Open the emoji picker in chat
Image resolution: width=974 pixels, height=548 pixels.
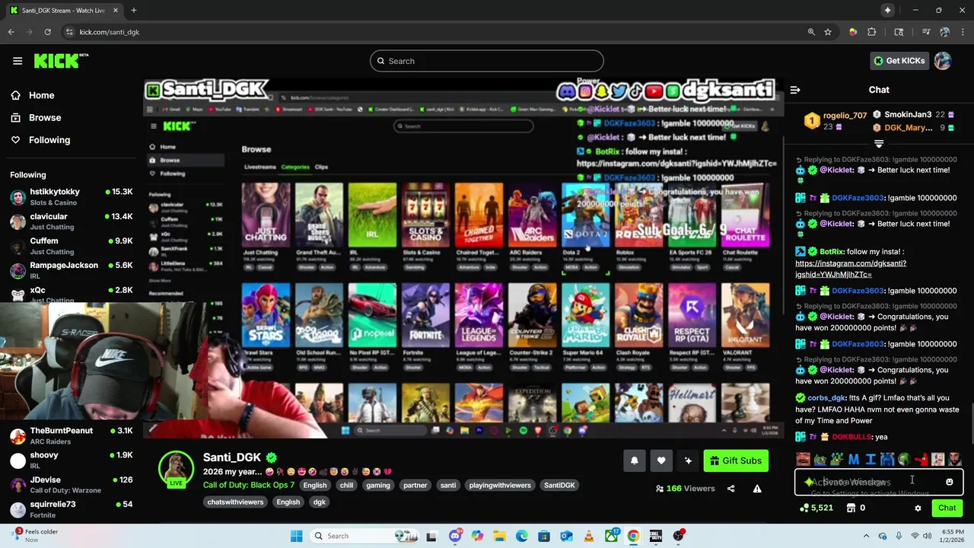[x=949, y=482]
